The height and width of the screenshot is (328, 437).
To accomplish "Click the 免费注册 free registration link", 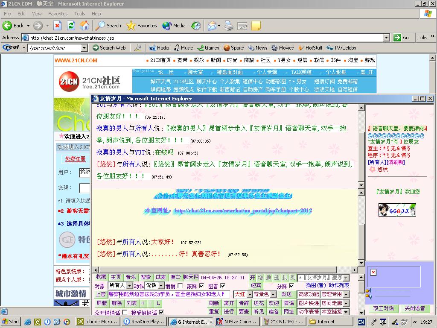I will [75, 159].
